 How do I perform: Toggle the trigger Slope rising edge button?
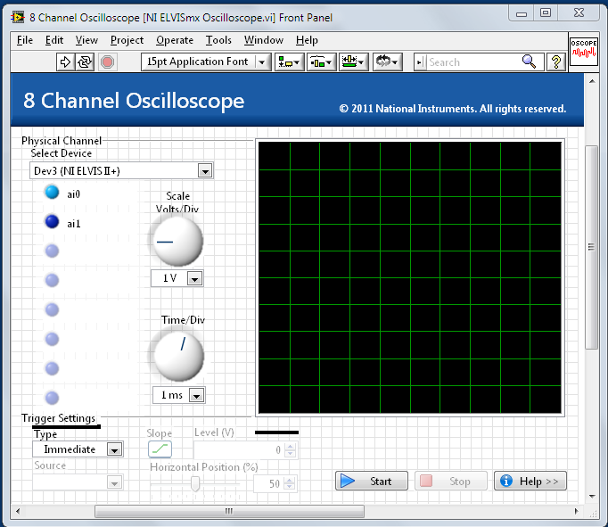[160, 449]
